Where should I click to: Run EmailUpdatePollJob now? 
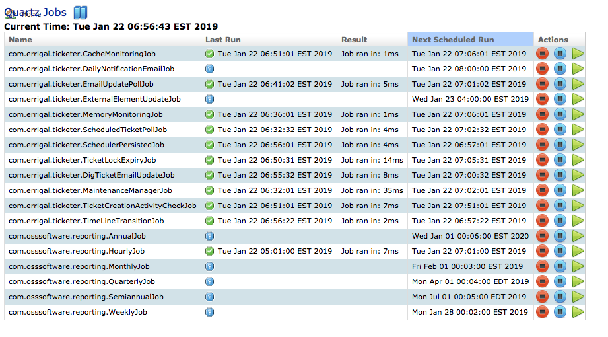coord(578,84)
